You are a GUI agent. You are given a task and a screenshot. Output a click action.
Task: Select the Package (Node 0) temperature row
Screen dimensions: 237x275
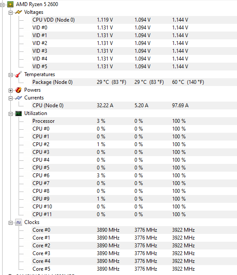[134, 82]
